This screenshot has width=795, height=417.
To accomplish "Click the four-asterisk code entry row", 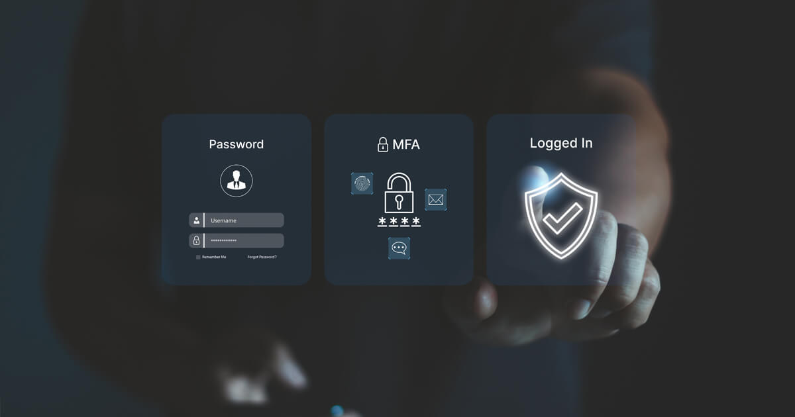I will (399, 222).
